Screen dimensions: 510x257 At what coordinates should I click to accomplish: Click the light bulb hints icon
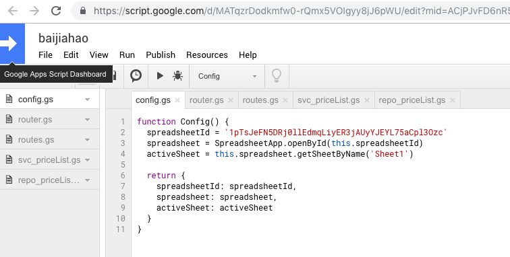(277, 76)
